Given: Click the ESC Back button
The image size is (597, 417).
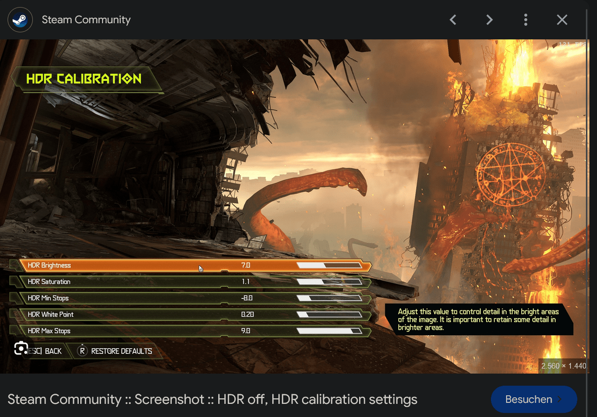Looking at the screenshot, I should tap(45, 351).
